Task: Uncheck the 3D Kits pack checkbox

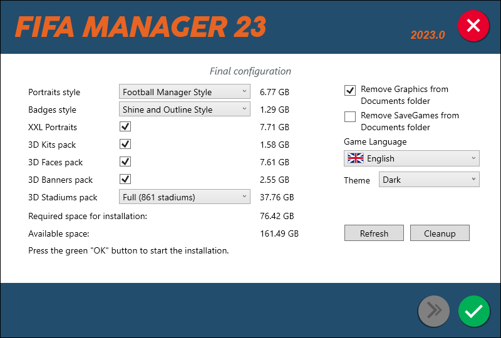Action: (125, 145)
